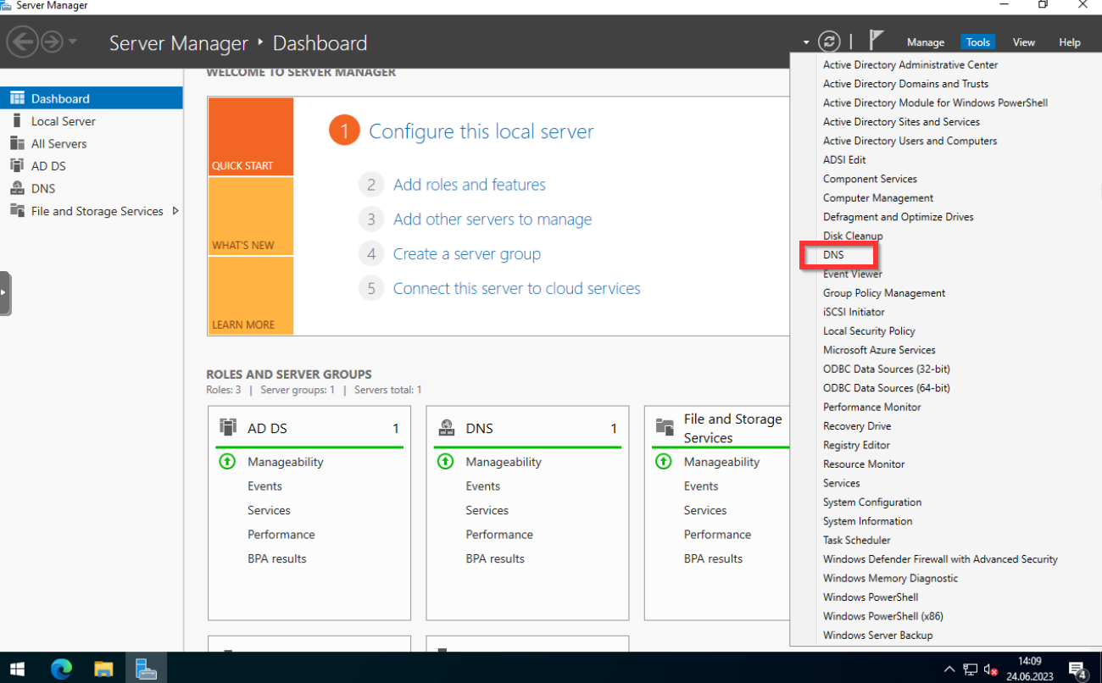Open the navigation history dropdown arrow
The height and width of the screenshot is (683, 1102).
click(x=73, y=42)
